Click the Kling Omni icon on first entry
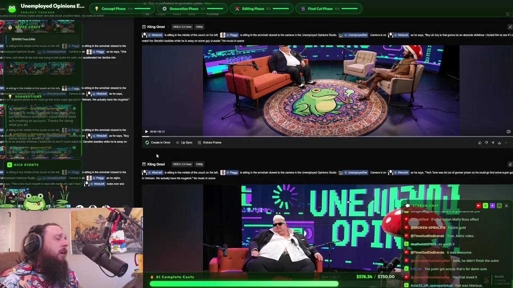Screen dimensions: 513x288 coord(144,27)
